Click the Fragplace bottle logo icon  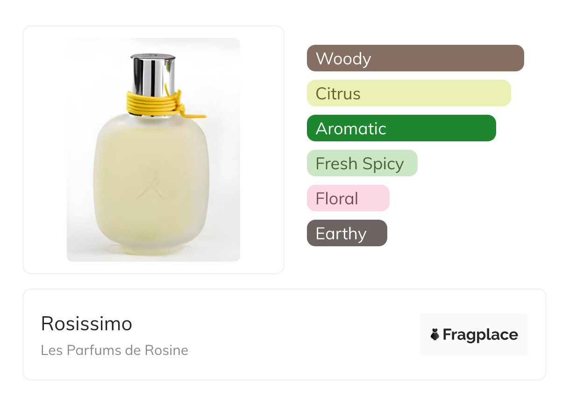(435, 334)
